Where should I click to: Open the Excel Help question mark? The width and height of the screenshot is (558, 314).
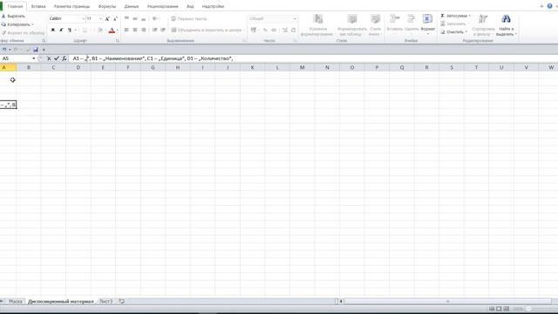click(x=550, y=6)
